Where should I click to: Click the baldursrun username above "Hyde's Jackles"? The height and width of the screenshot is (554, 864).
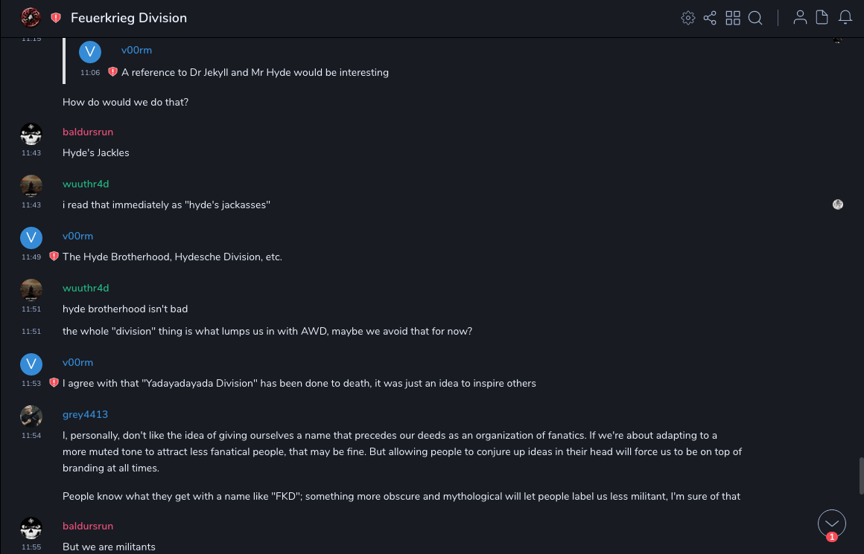tap(88, 132)
